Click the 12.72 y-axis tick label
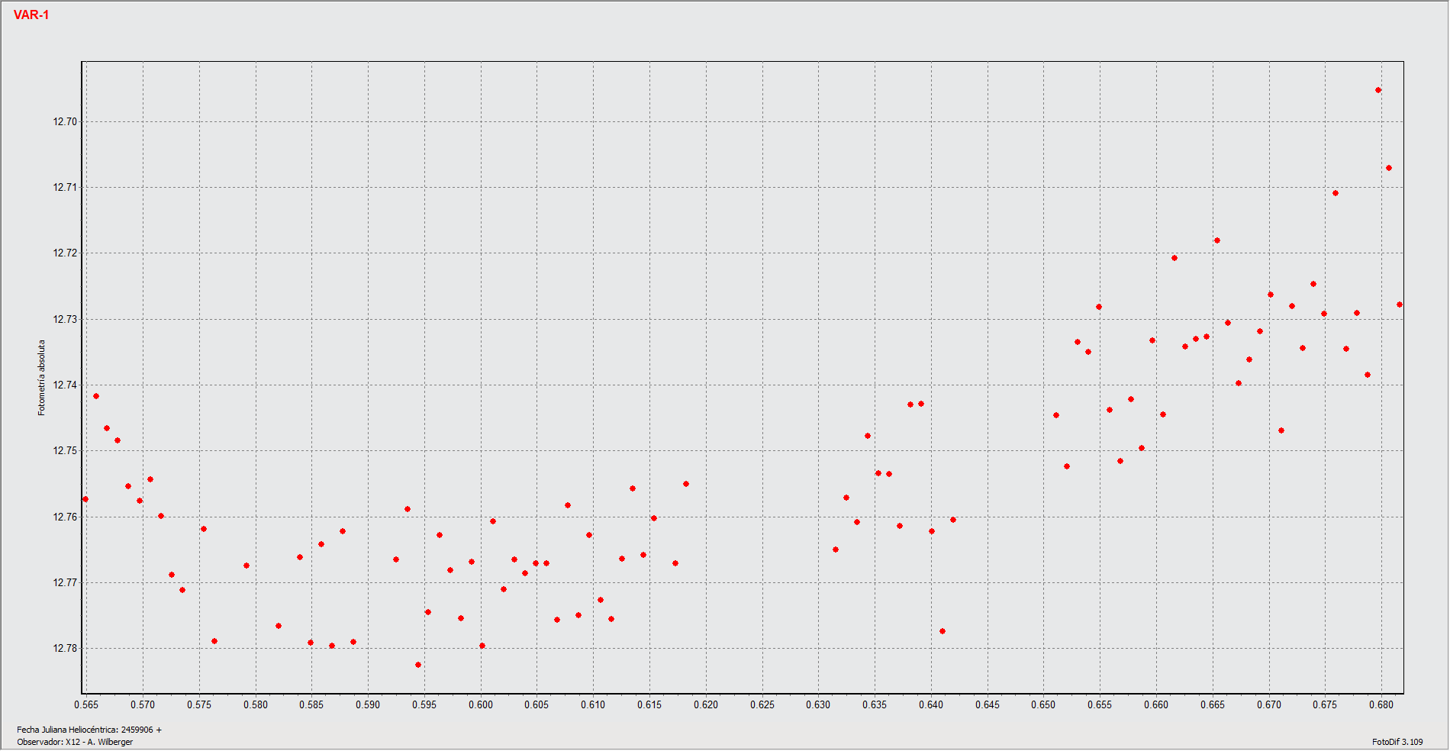This screenshot has width=1450, height=751. click(65, 253)
